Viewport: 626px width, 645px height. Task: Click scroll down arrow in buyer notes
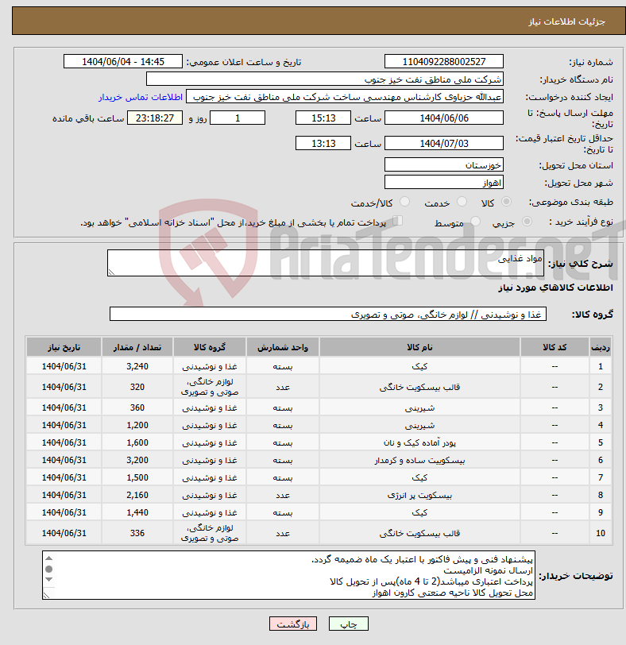tap(49, 579)
